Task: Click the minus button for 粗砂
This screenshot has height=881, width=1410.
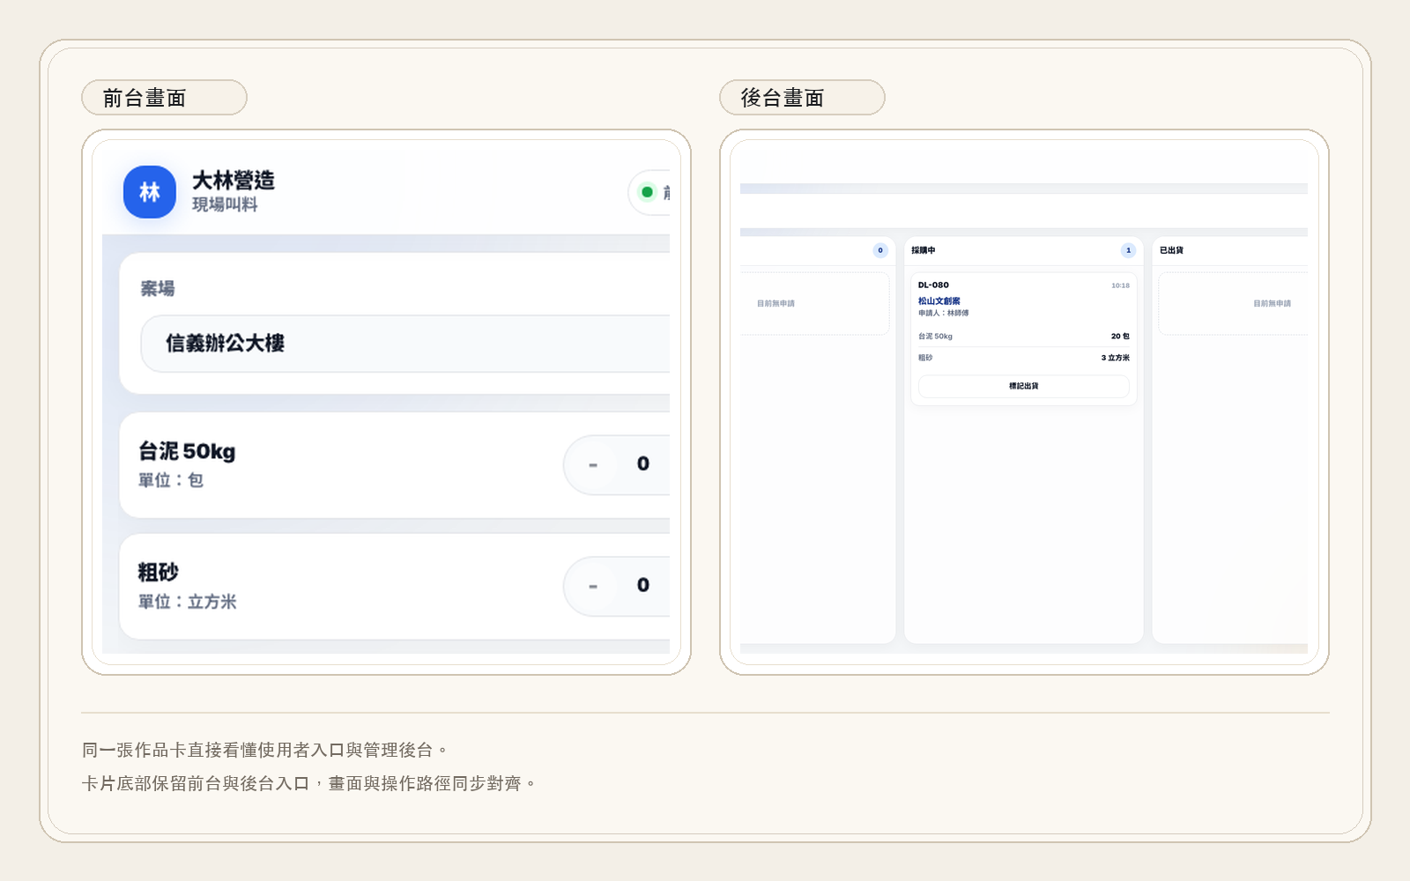Action: [x=593, y=586]
